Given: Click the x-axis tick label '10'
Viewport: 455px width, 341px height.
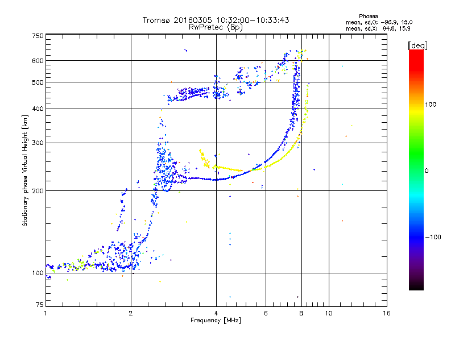Looking at the screenshot, I should click(x=329, y=313).
